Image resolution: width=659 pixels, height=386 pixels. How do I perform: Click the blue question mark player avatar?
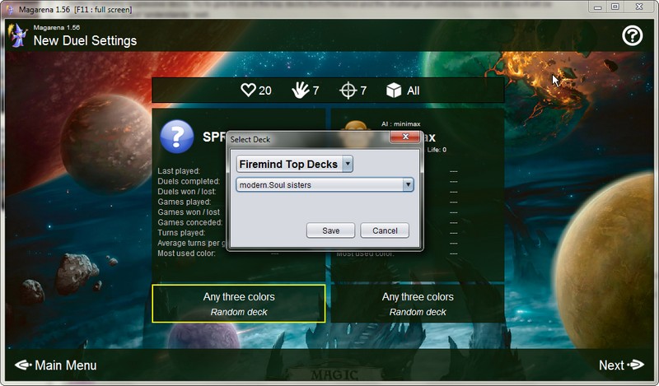pyautogui.click(x=177, y=137)
